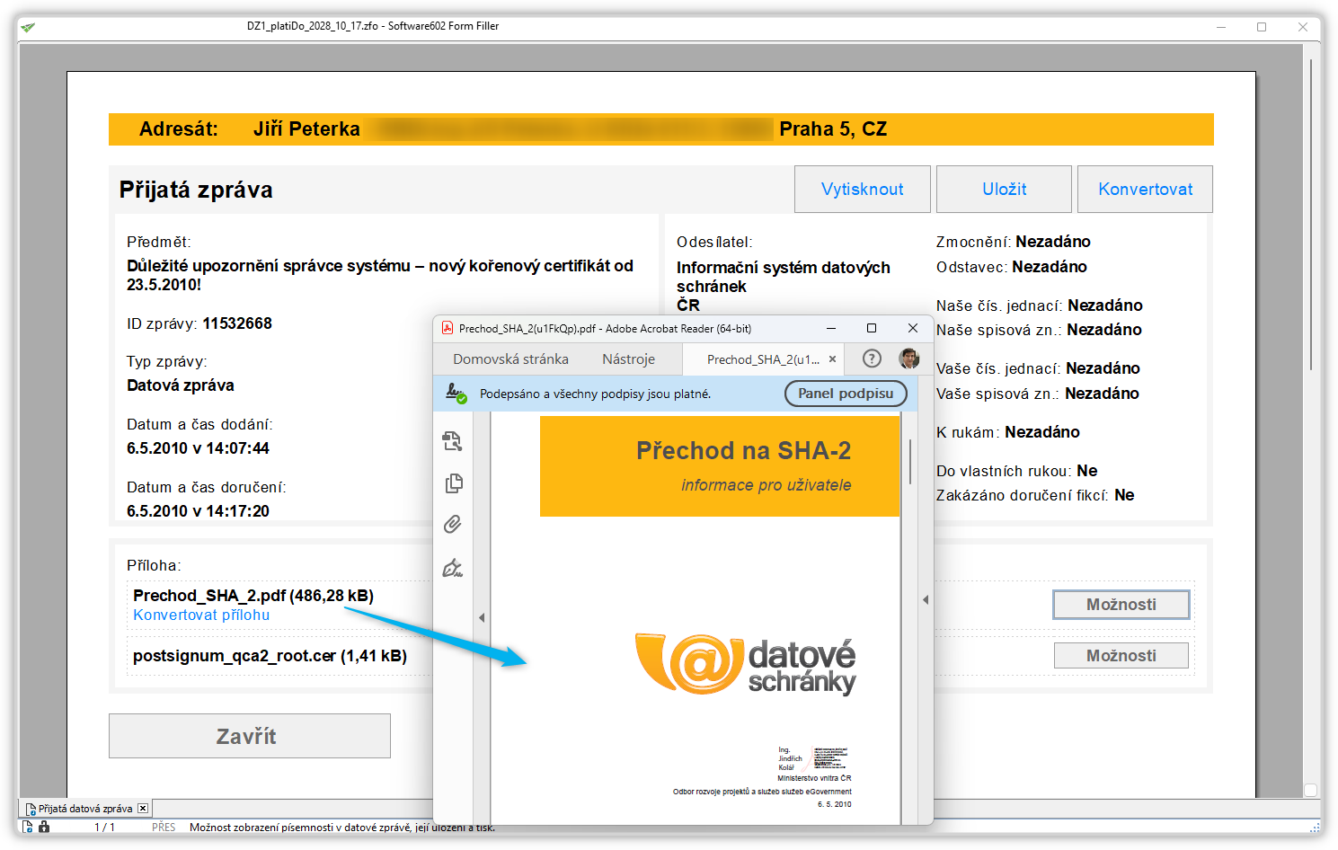This screenshot has height=850, width=1338.
Task: Open the Nástroje tab in Acrobat
Action: [x=628, y=359]
